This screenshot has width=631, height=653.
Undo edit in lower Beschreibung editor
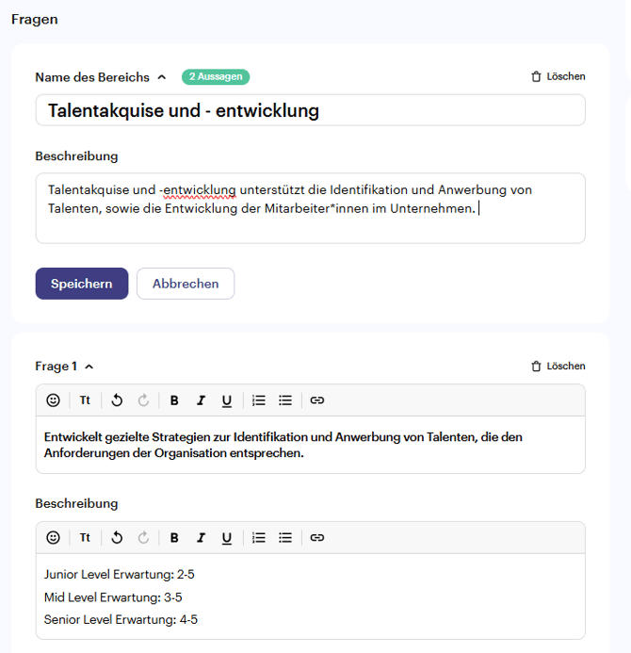(x=117, y=537)
